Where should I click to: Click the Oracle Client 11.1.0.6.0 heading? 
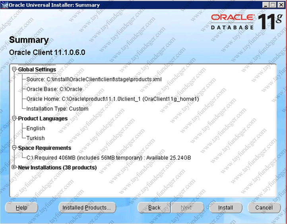tap(47, 52)
